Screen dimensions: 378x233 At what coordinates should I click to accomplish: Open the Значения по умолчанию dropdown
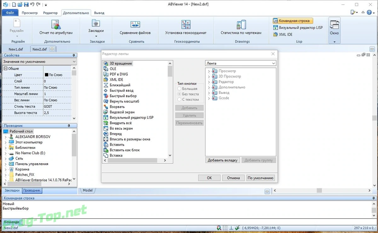point(39,62)
